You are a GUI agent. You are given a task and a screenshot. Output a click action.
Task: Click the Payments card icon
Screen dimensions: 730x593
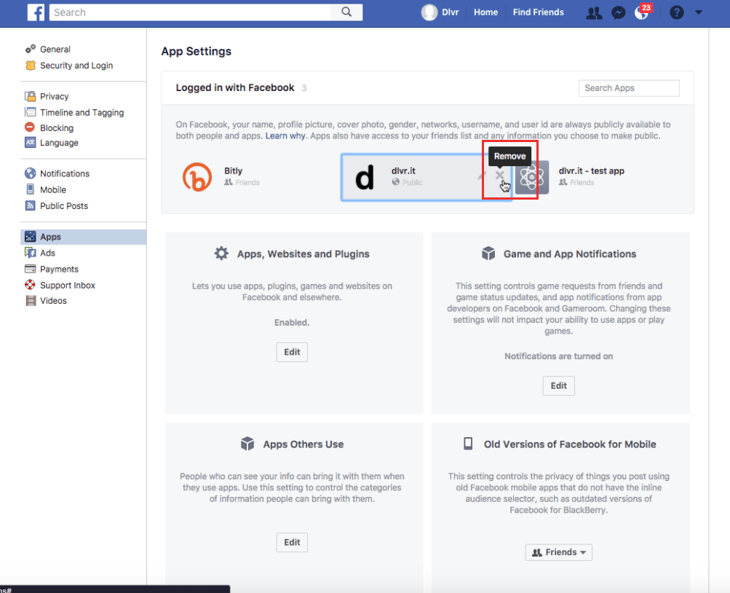(x=31, y=269)
